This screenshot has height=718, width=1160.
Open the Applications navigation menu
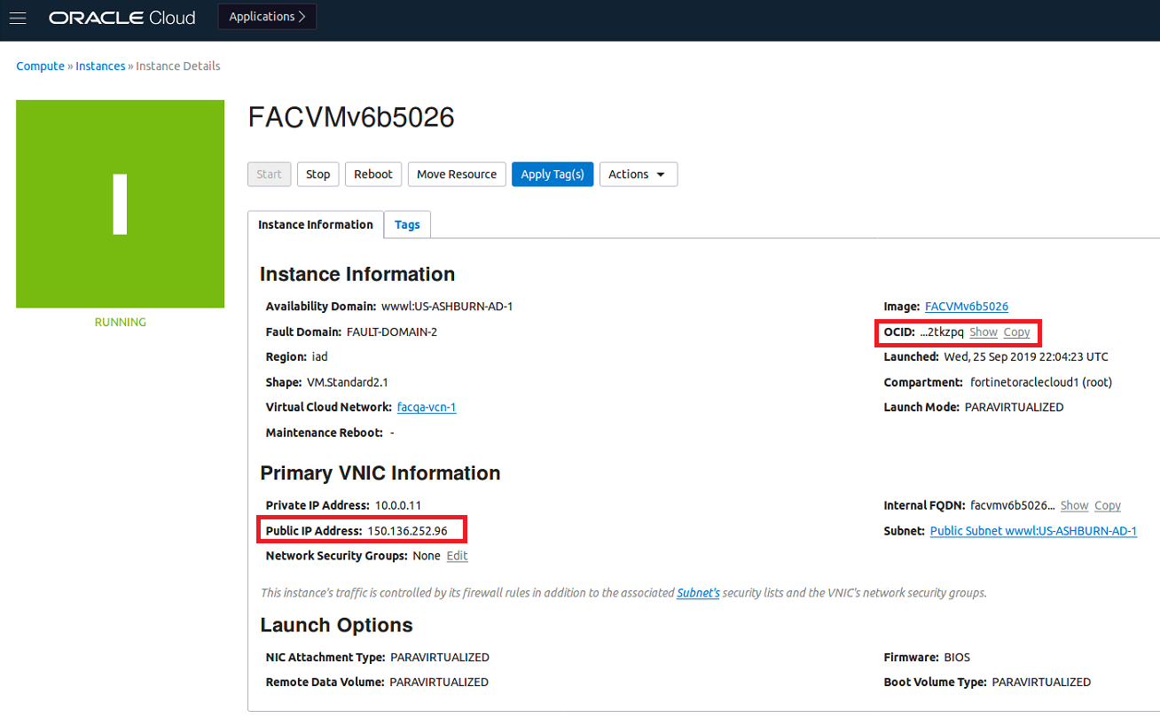click(x=262, y=16)
